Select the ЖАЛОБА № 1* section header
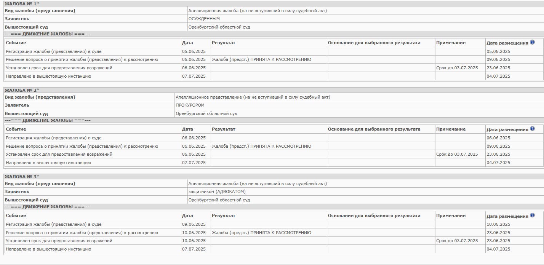 pyautogui.click(x=22, y=3)
